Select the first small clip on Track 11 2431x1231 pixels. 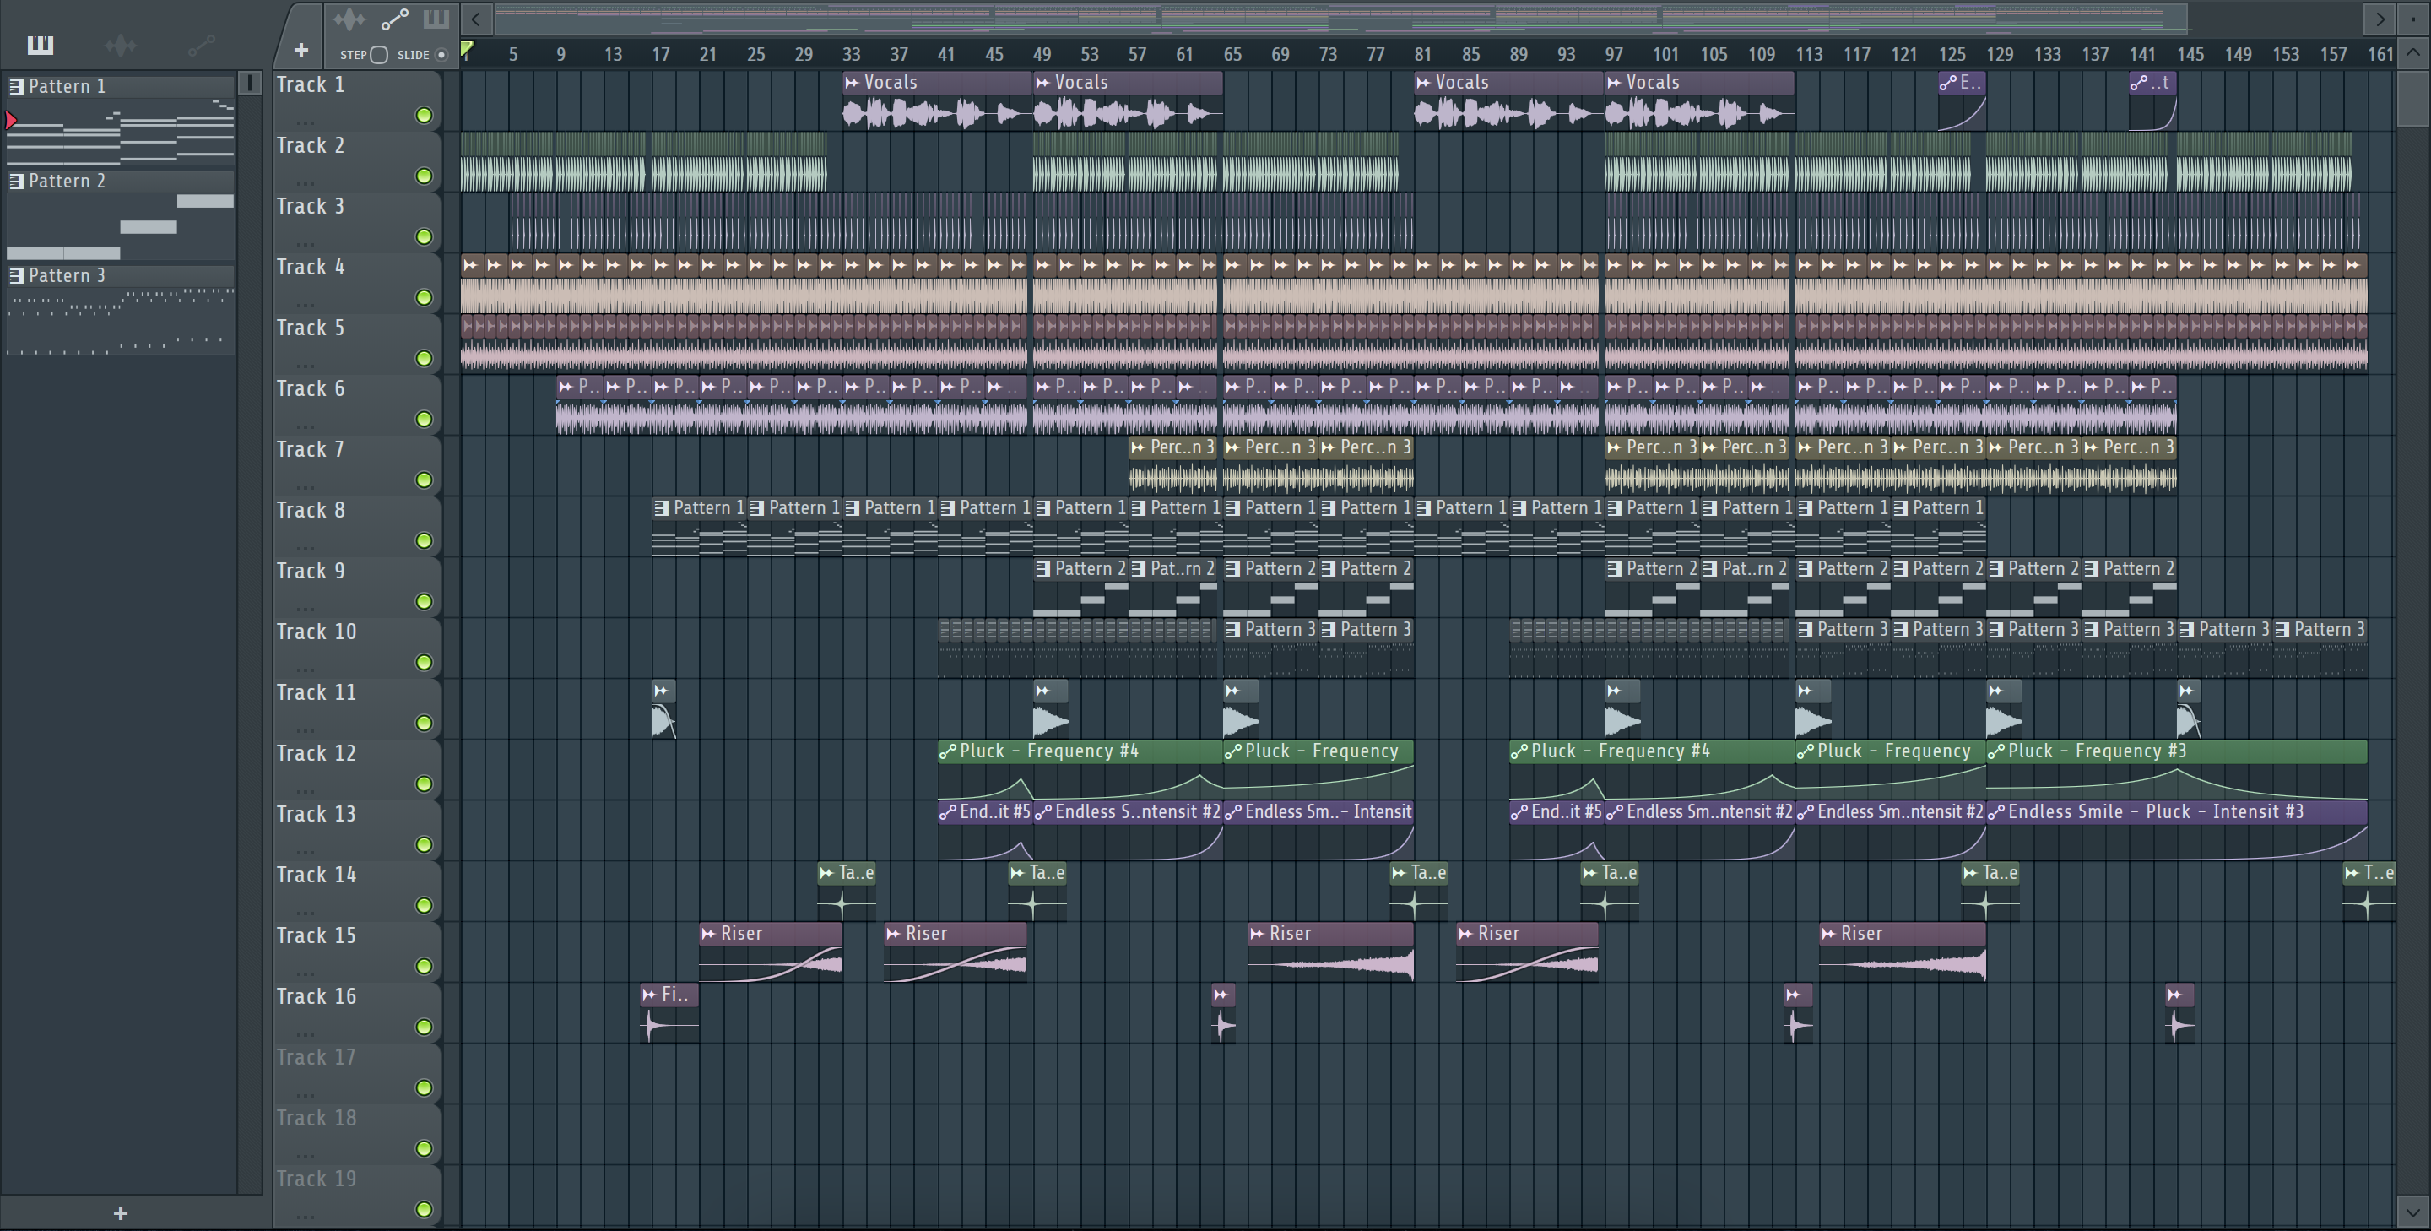point(663,710)
